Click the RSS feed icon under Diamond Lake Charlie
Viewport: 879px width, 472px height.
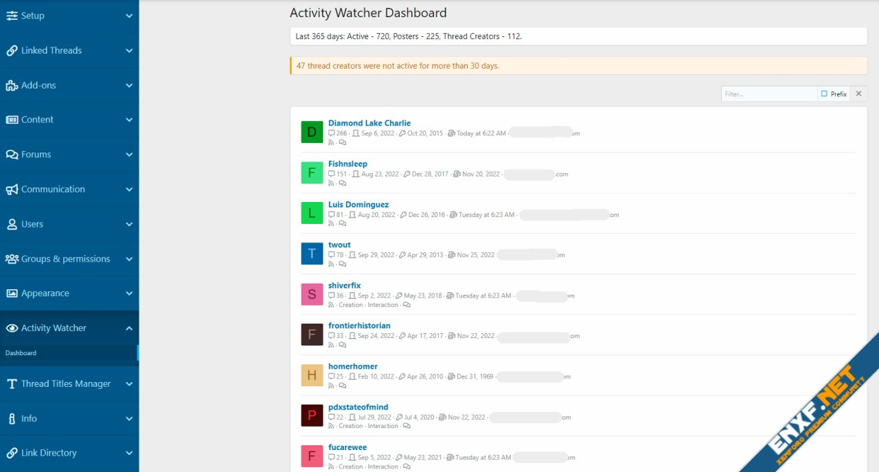click(331, 143)
